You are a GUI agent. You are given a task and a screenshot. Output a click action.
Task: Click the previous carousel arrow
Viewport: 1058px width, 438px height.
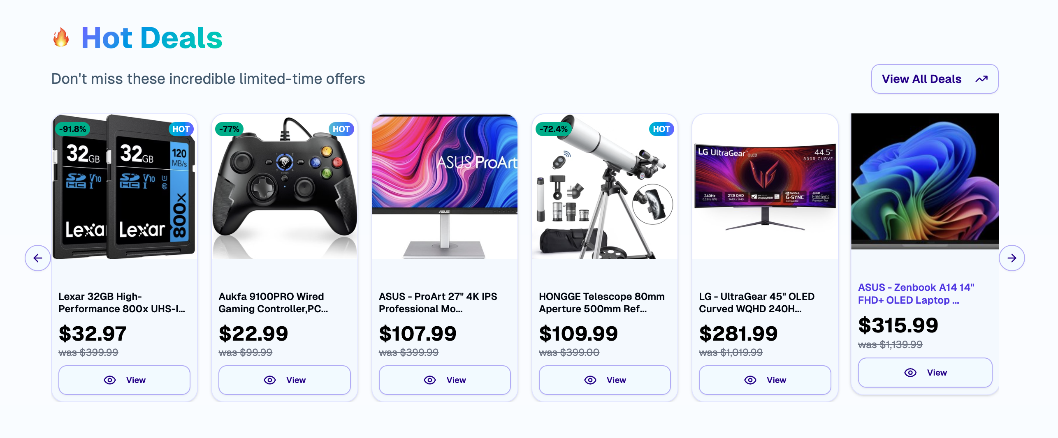point(38,258)
